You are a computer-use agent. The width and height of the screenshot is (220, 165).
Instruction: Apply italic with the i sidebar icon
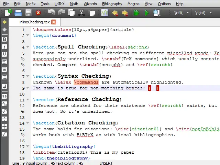tap(4, 47)
